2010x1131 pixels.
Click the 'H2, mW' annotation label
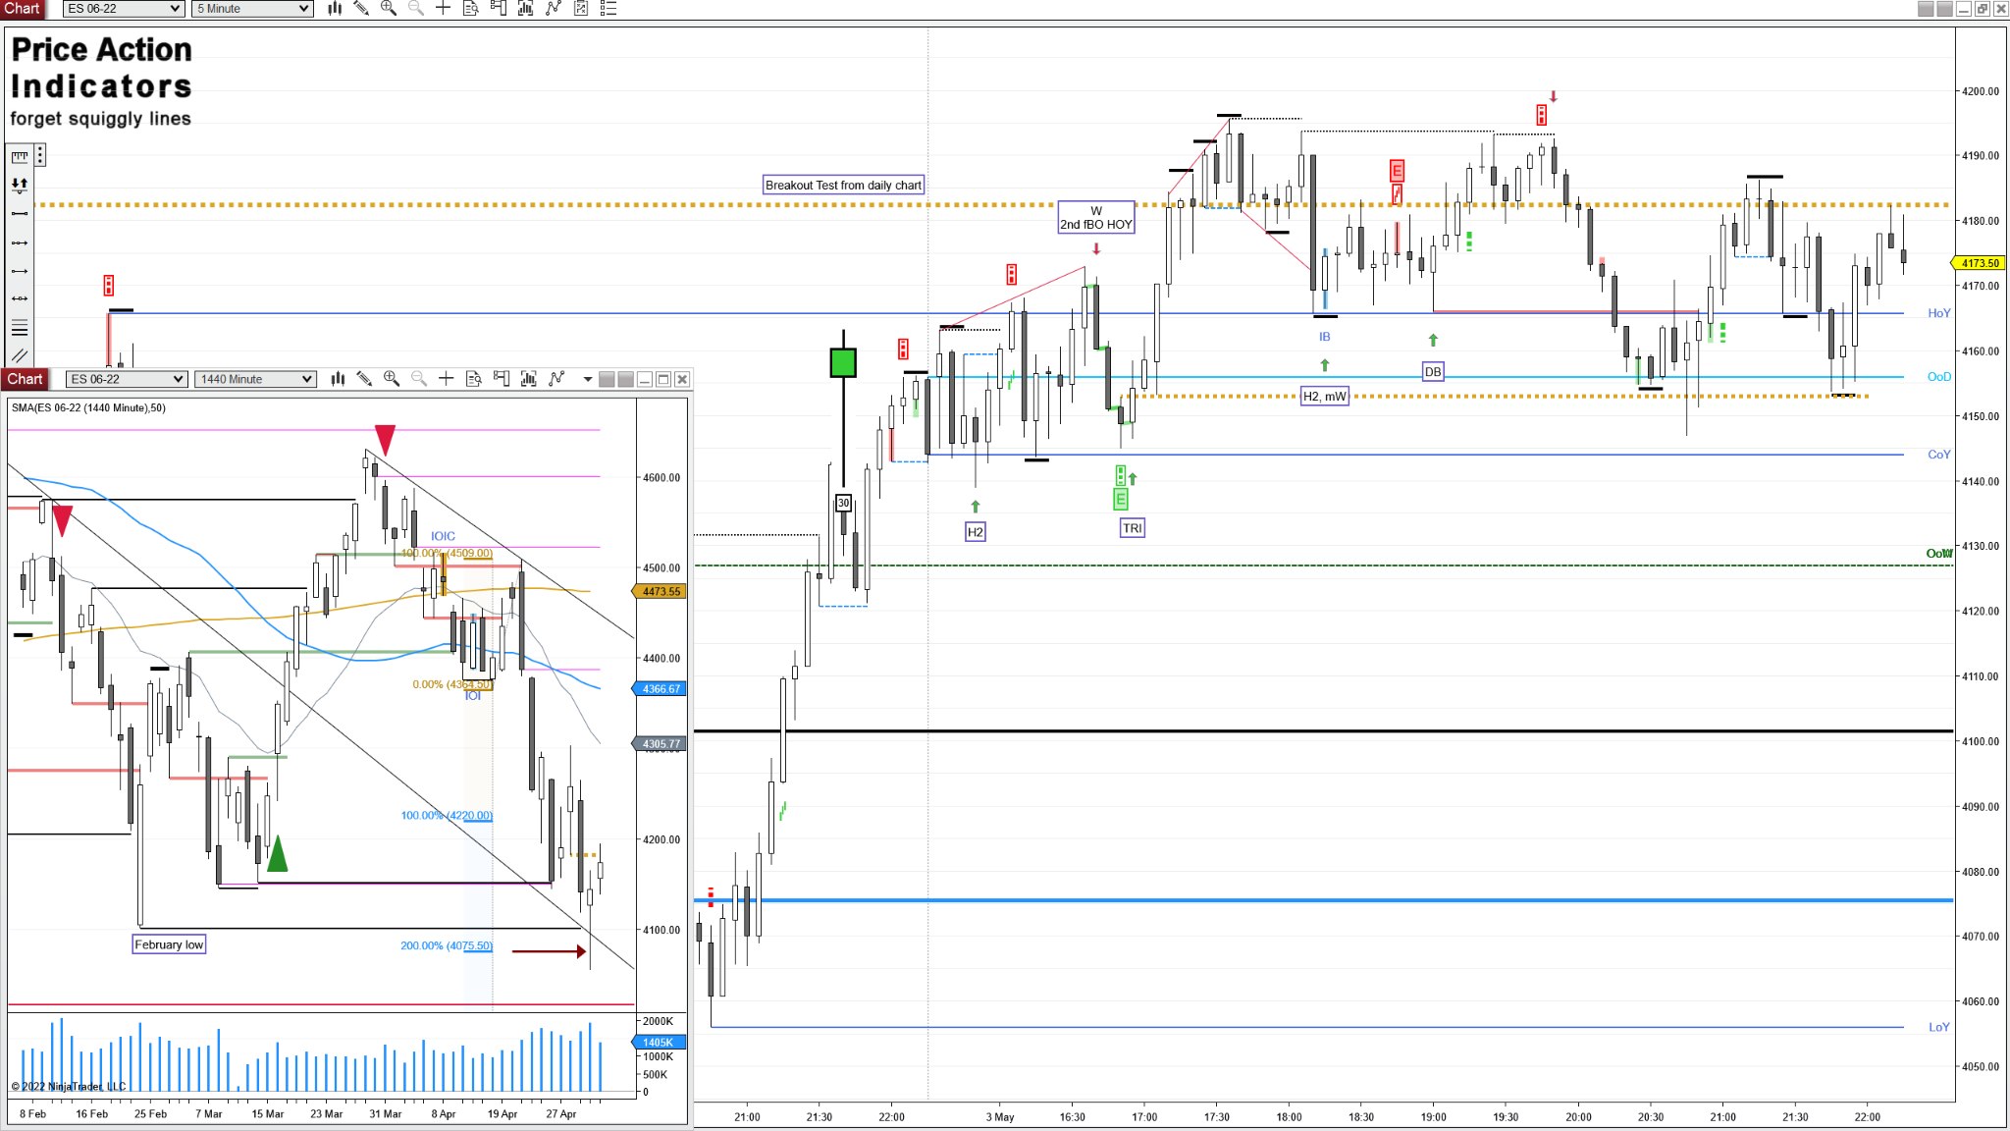click(x=1324, y=396)
